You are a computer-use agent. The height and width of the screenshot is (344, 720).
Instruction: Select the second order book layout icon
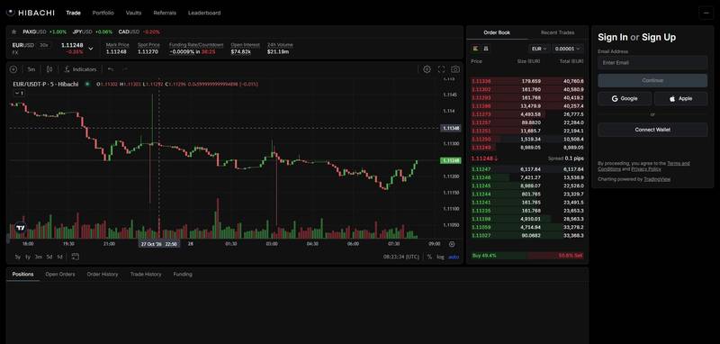(x=486, y=49)
